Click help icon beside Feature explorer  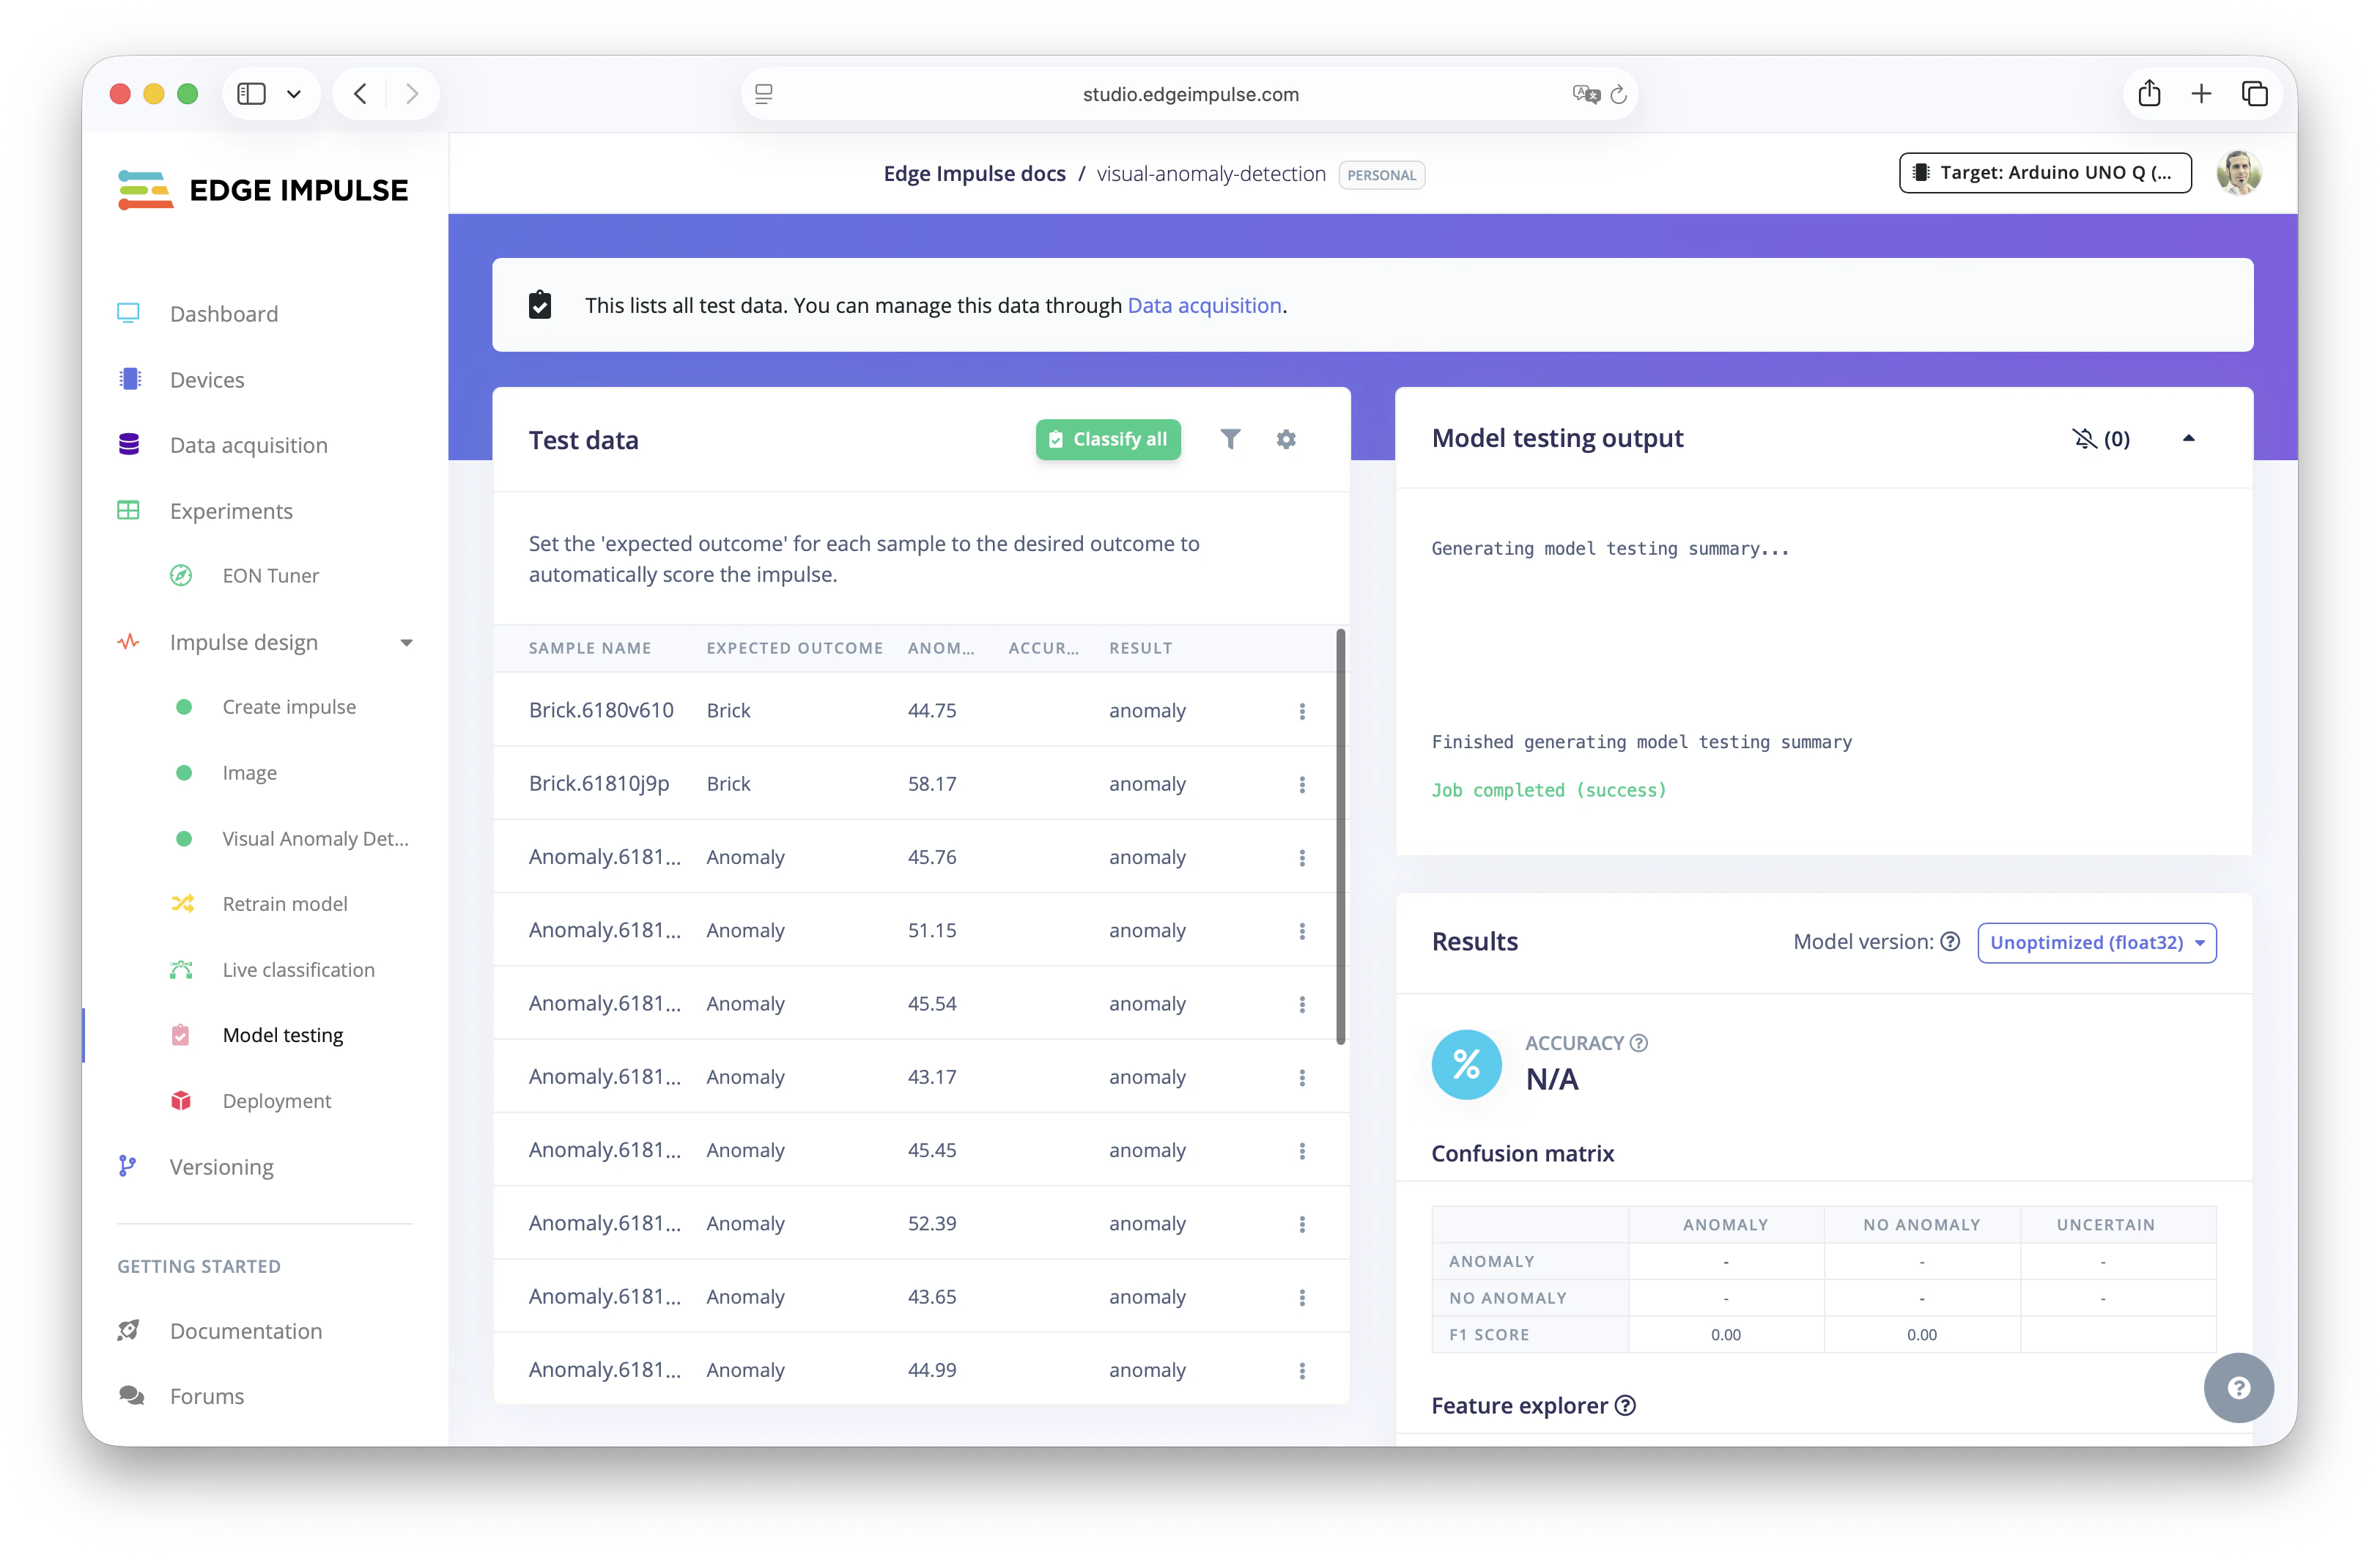tap(1626, 1405)
